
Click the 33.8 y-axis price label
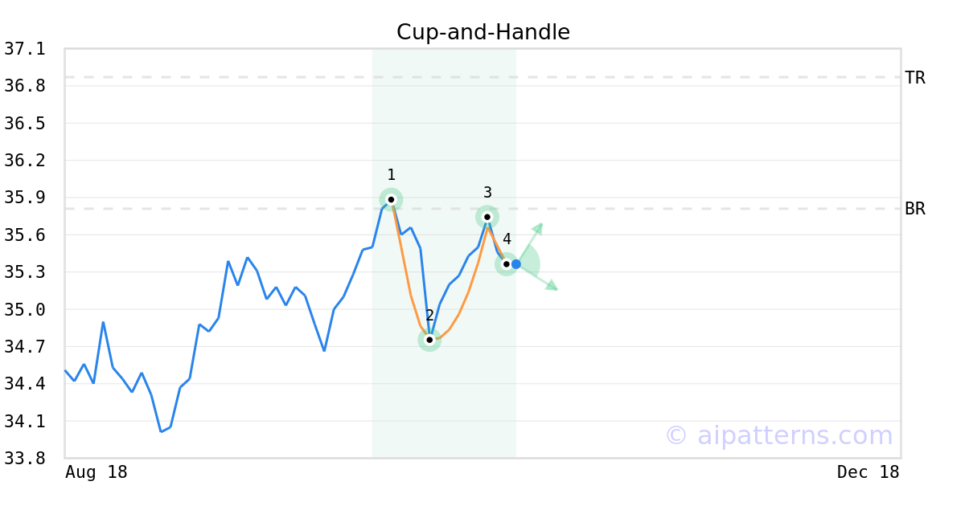coord(25,459)
